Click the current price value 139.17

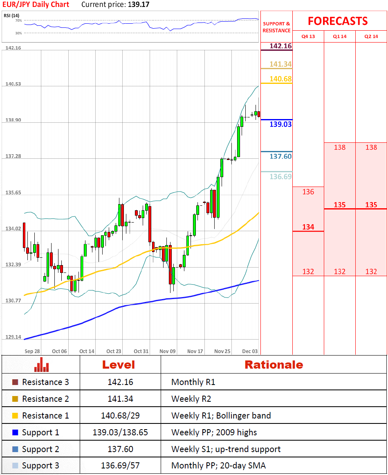click(x=139, y=5)
